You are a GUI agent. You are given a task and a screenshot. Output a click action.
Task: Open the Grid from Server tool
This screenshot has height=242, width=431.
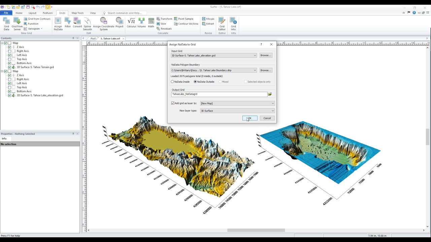17,24
